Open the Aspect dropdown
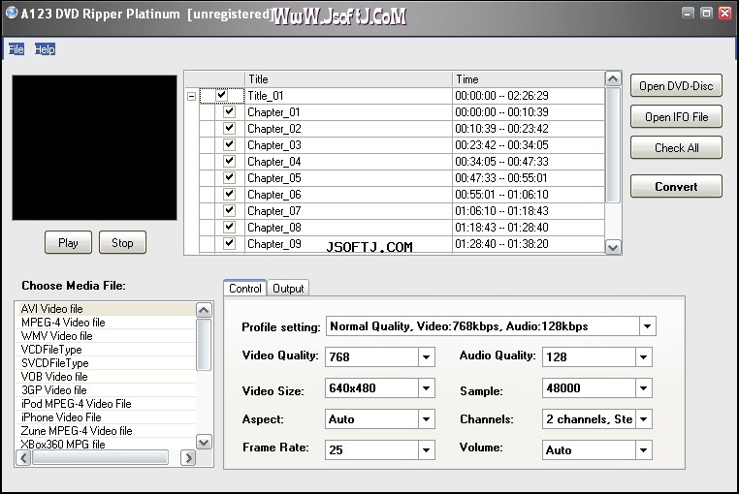 pyautogui.click(x=426, y=419)
